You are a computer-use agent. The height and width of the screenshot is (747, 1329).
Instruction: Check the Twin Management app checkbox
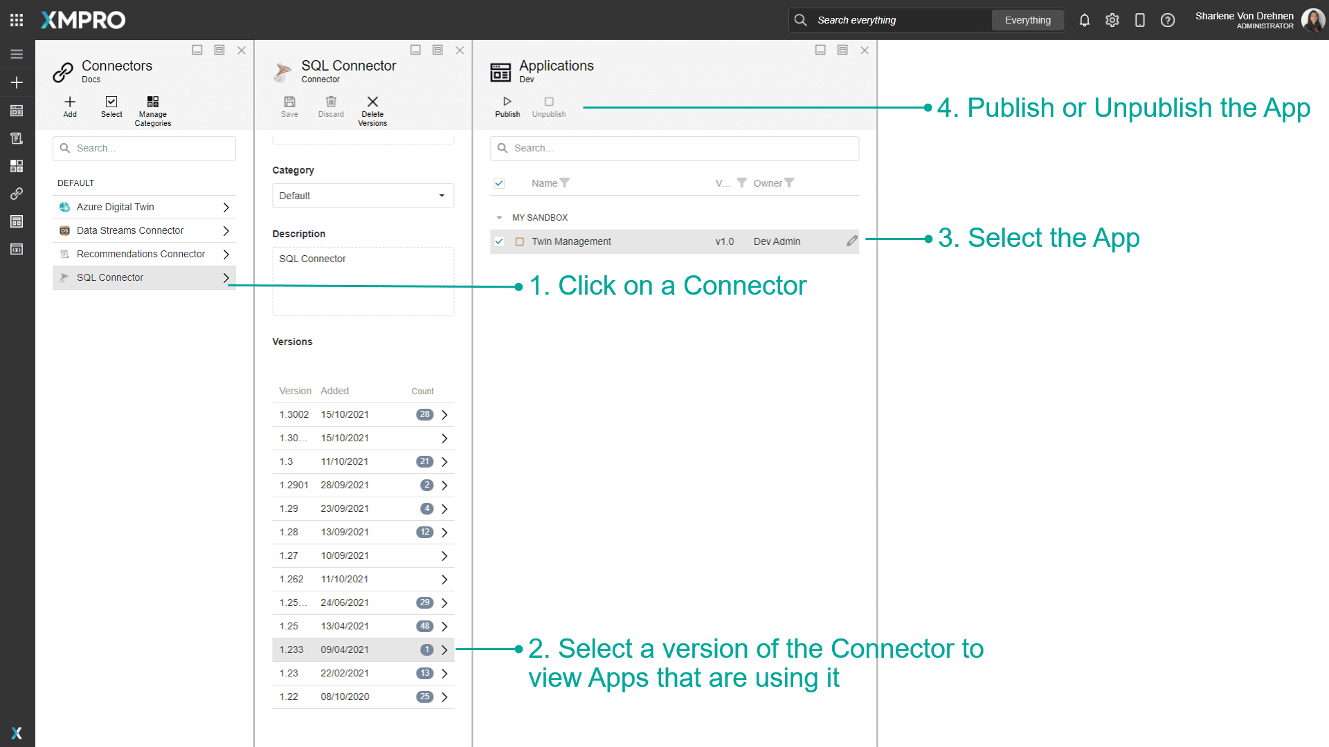499,241
